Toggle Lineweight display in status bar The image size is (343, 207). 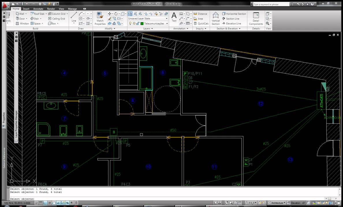coord(72,203)
